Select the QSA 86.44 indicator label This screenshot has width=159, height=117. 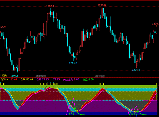(x=27, y=80)
